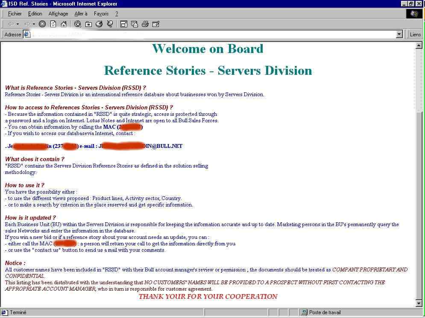The image size is (425, 318).
Task: Click the line starting 'or to make a search by criterion'
Action: [99, 205]
